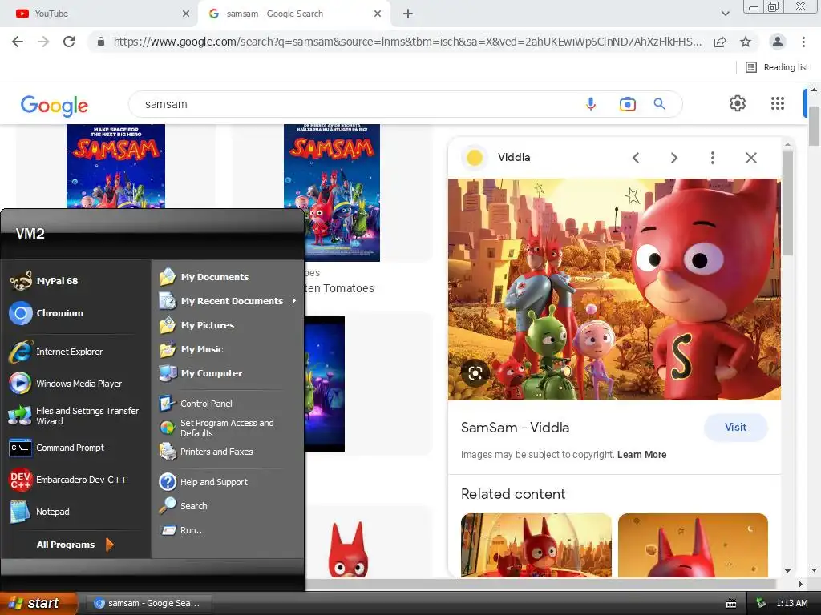
Task: Open Control Panel
Action: click(196, 404)
